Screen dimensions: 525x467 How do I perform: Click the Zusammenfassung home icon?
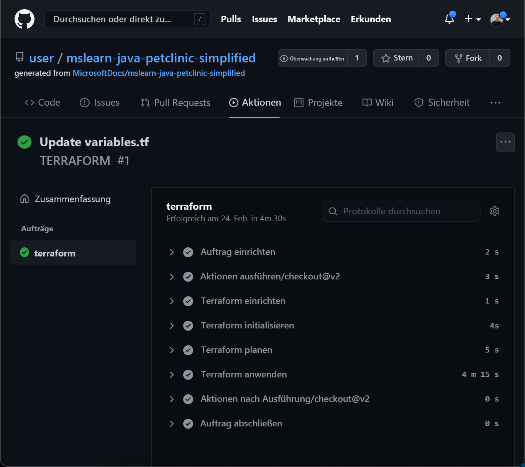[25, 199]
